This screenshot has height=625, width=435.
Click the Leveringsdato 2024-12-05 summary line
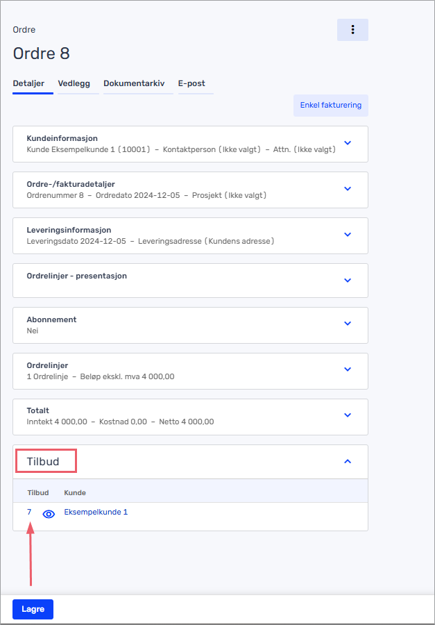pyautogui.click(x=150, y=242)
